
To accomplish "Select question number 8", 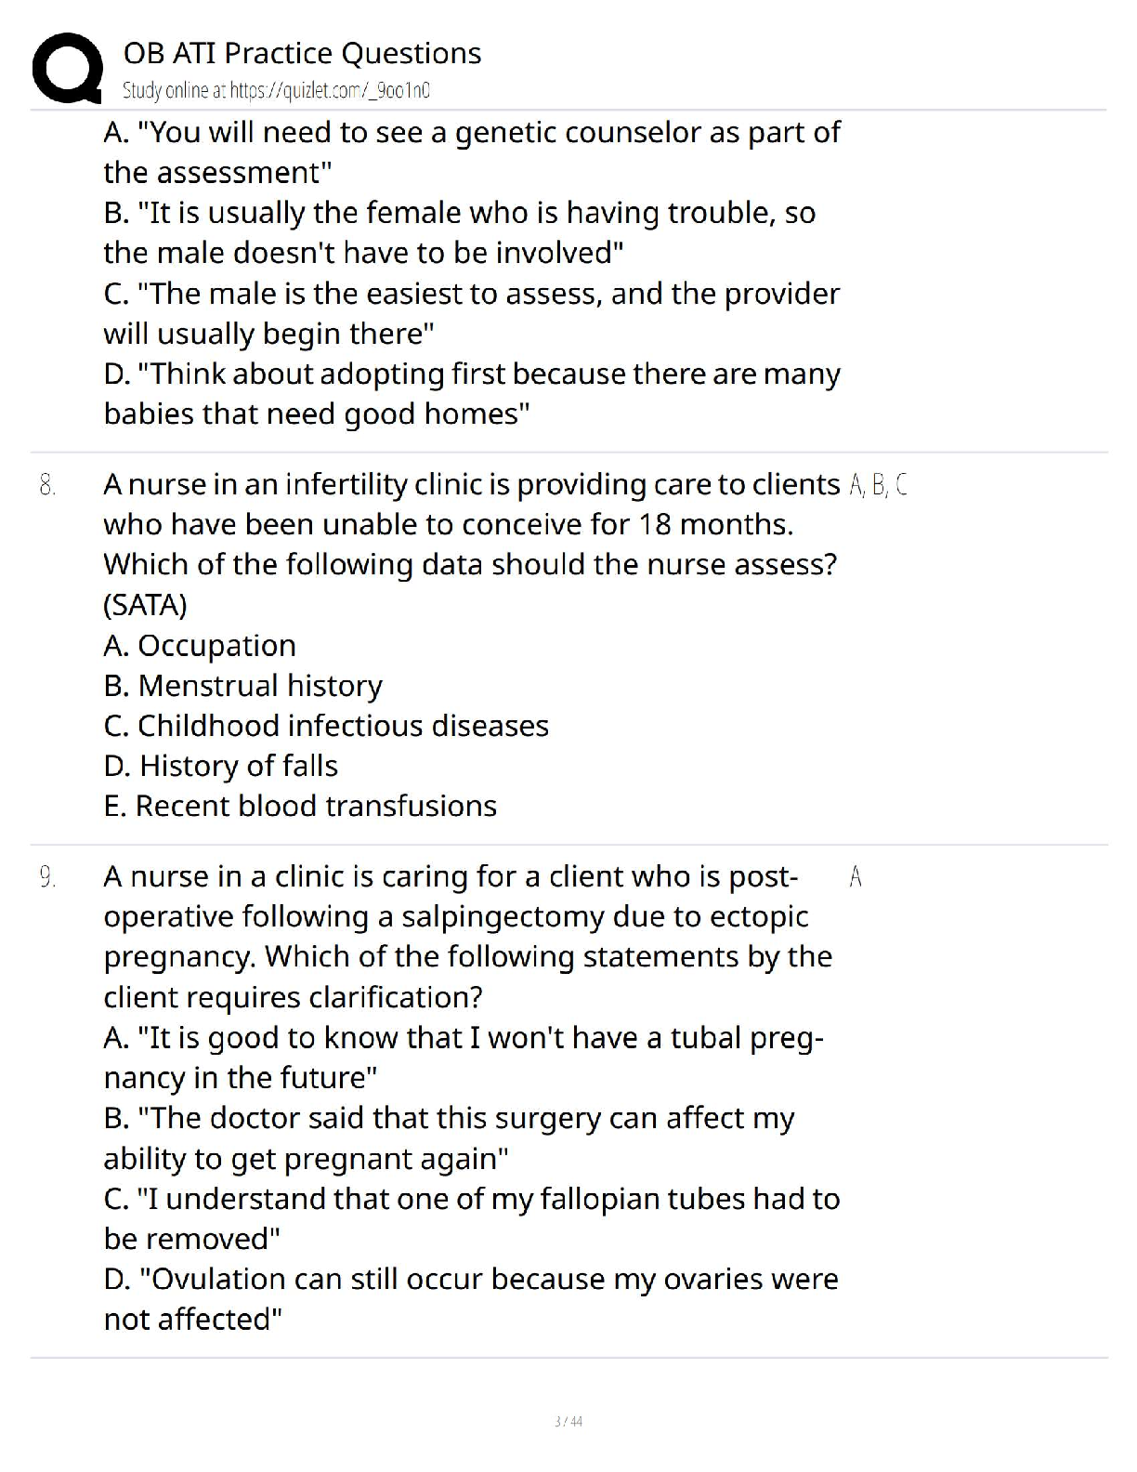I will tap(47, 484).
